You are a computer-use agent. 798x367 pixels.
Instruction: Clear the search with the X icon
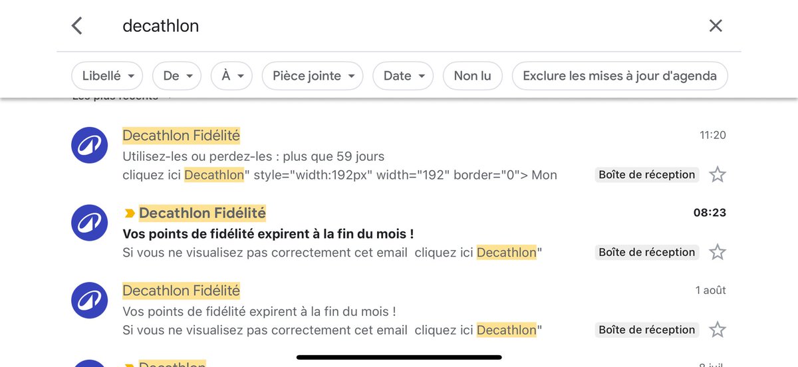click(x=716, y=26)
